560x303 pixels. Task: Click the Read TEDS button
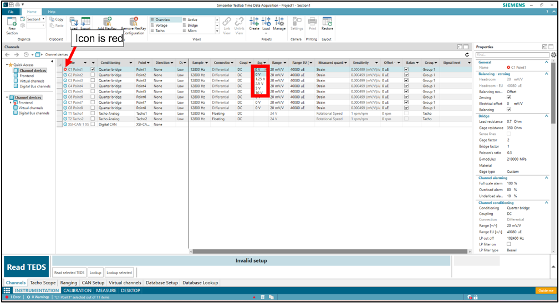point(27,267)
